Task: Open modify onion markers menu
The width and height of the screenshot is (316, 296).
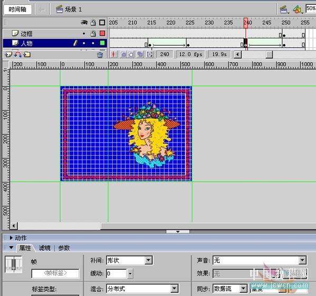Action: 150,54
